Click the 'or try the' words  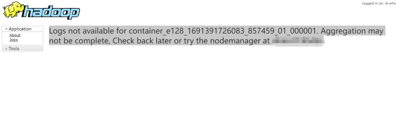tap(190, 41)
